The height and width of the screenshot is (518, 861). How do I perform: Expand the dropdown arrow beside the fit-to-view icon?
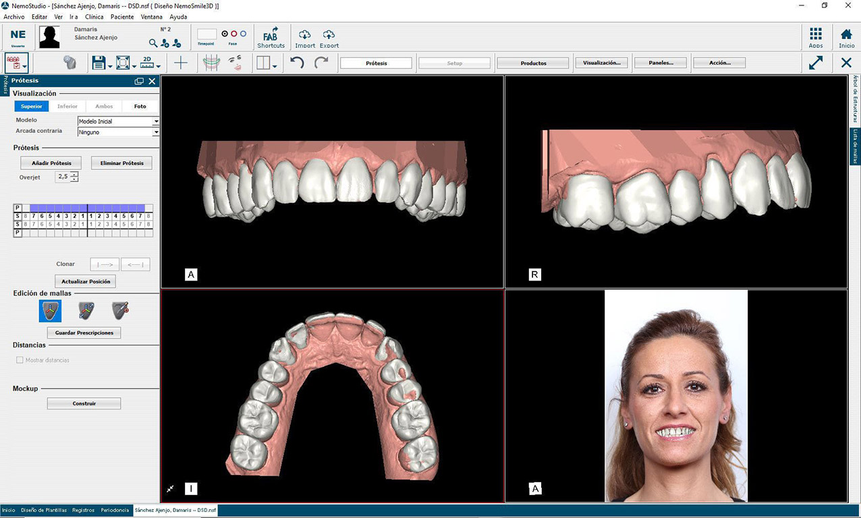[x=134, y=66]
